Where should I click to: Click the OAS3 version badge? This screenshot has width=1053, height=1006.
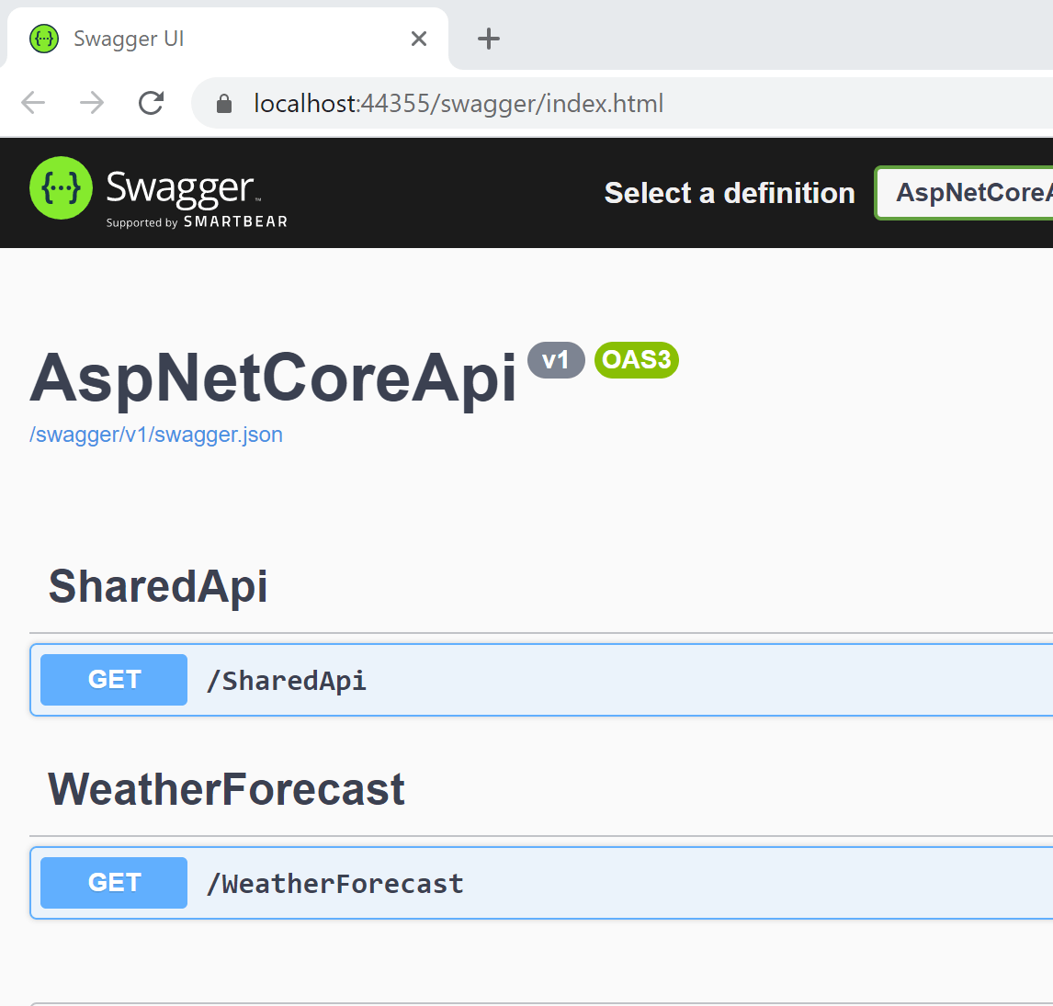point(636,360)
